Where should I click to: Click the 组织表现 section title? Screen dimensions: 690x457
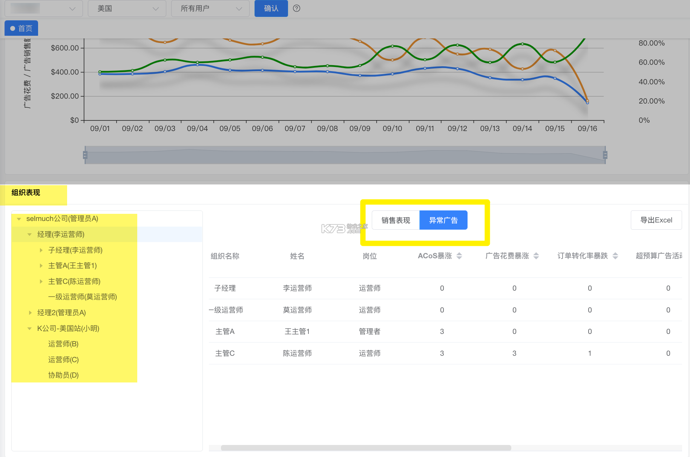[26, 193]
